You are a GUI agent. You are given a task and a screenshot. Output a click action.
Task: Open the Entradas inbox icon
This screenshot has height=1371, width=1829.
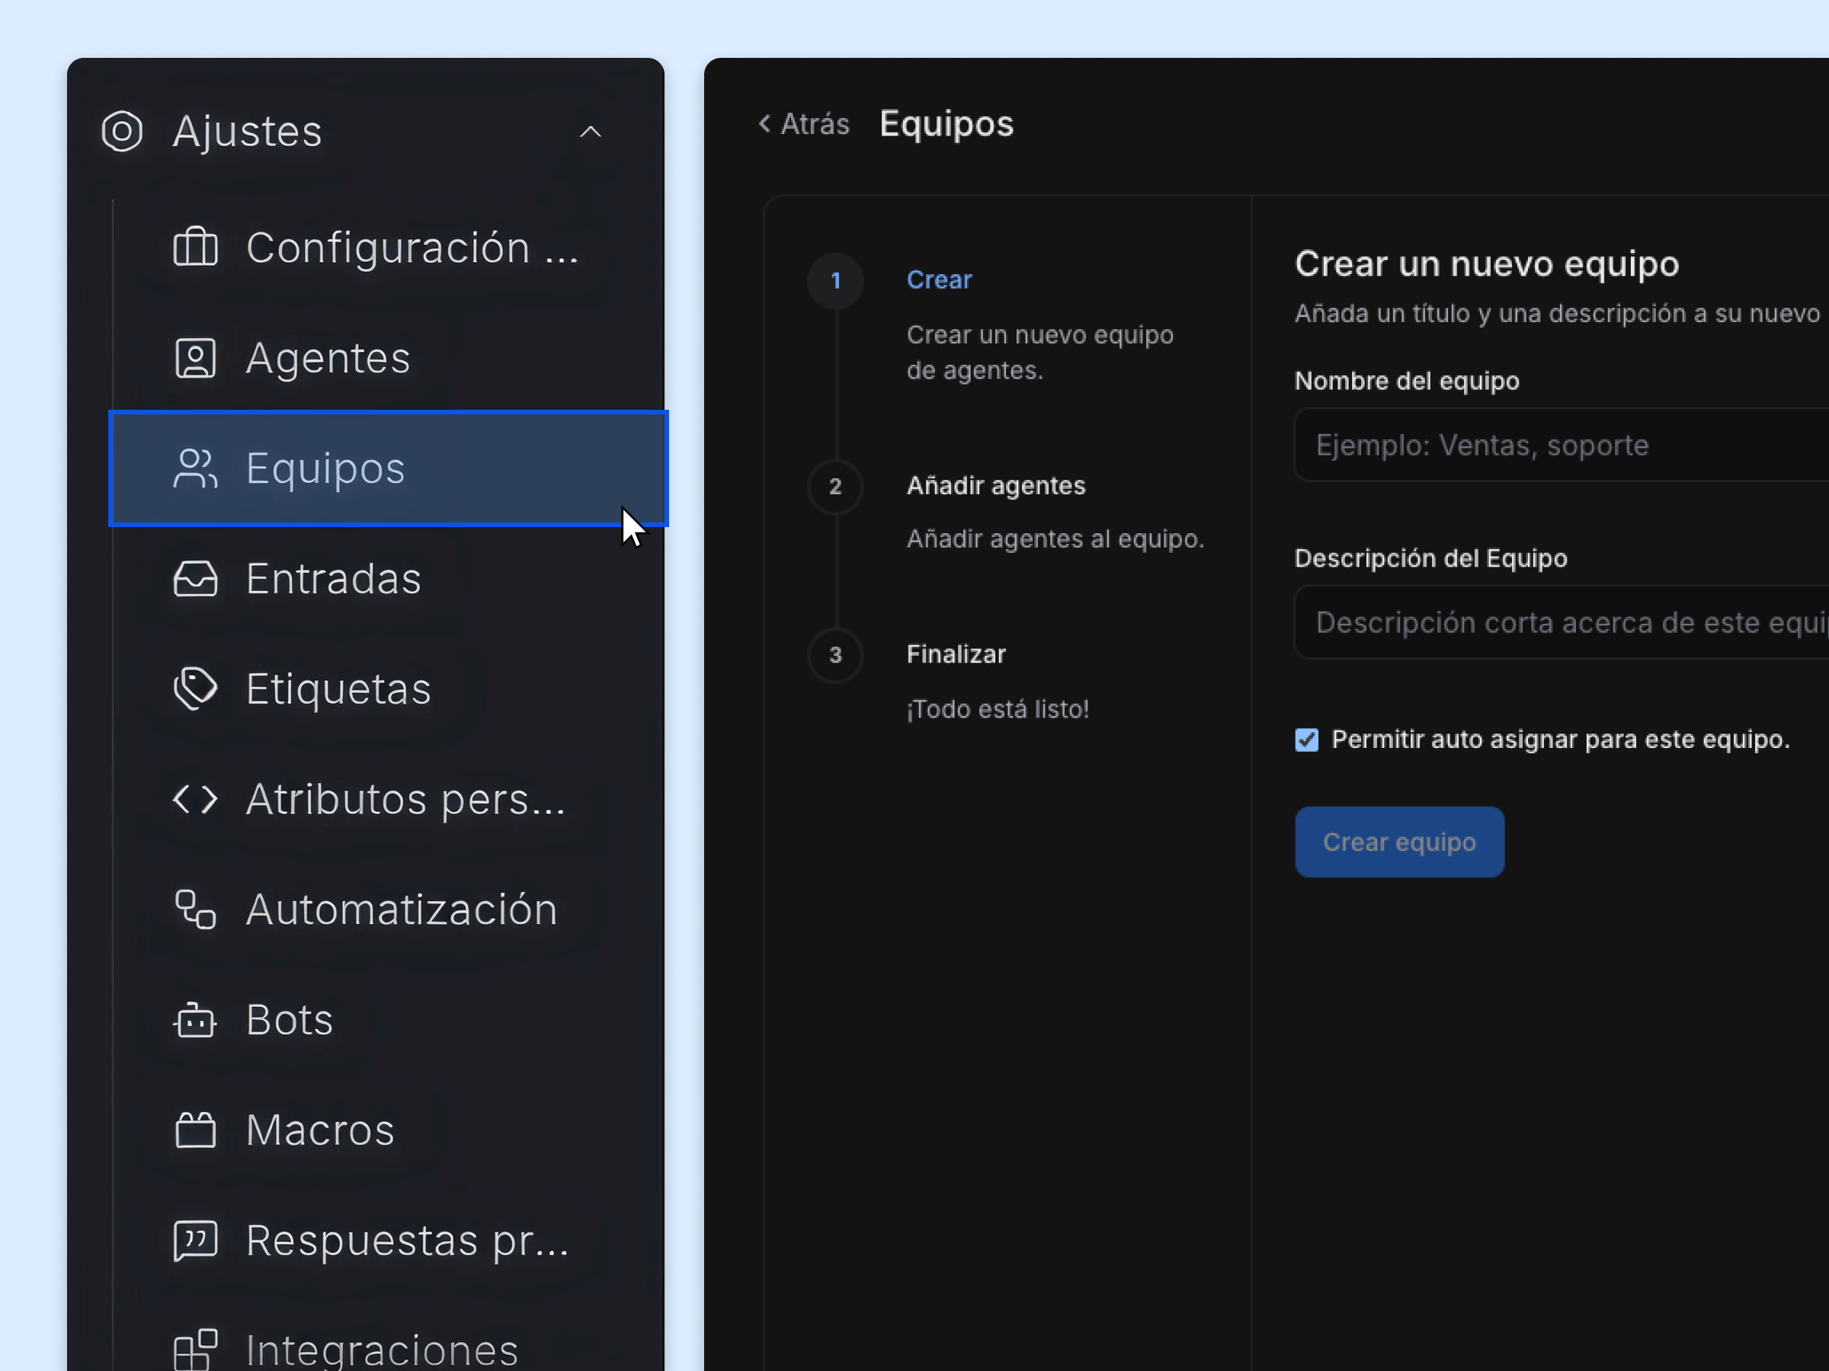click(195, 578)
